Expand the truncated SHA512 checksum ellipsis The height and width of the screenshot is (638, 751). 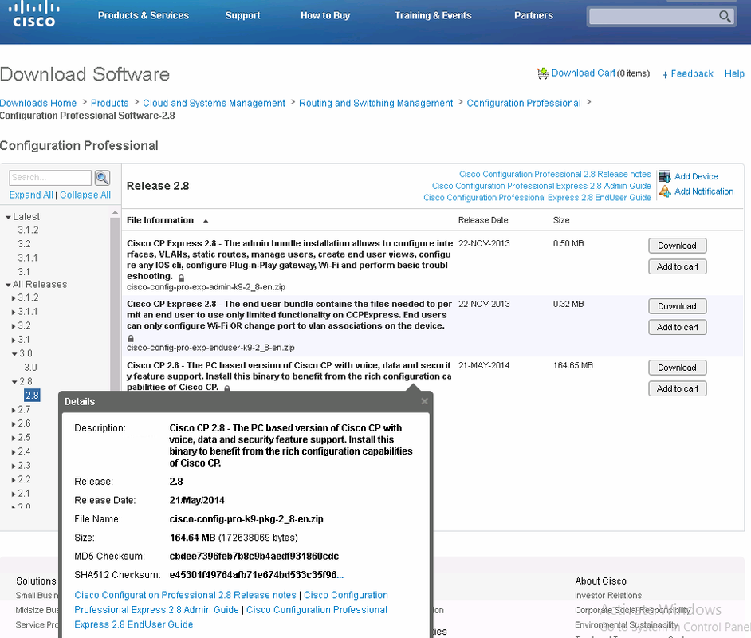click(340, 575)
